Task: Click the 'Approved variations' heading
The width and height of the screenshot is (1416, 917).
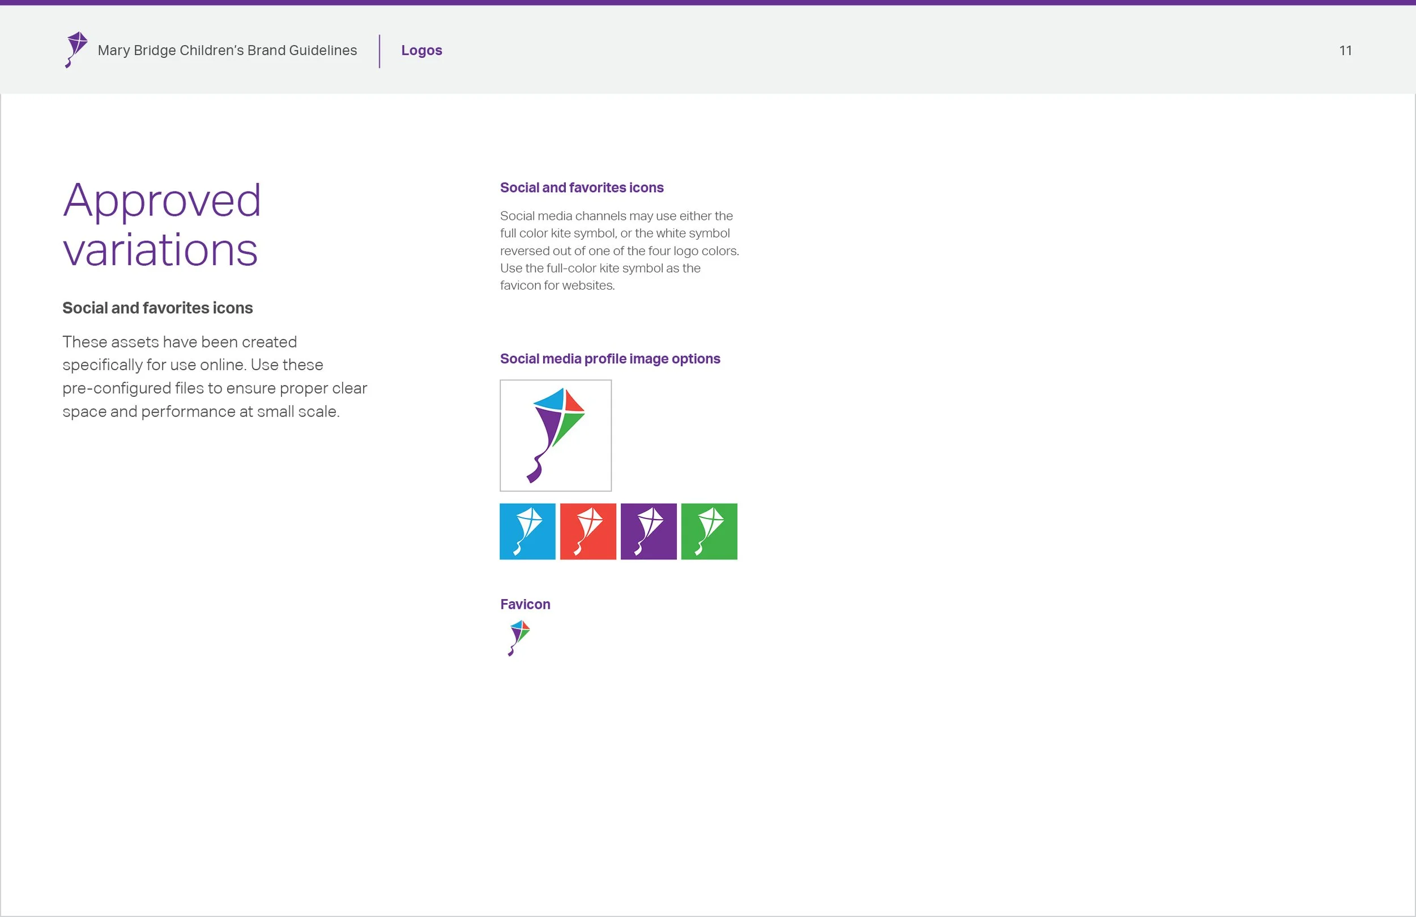Action: [x=162, y=225]
